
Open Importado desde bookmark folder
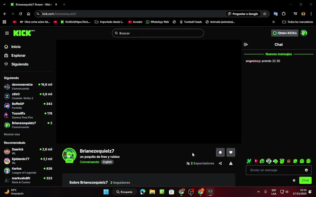click(x=109, y=22)
